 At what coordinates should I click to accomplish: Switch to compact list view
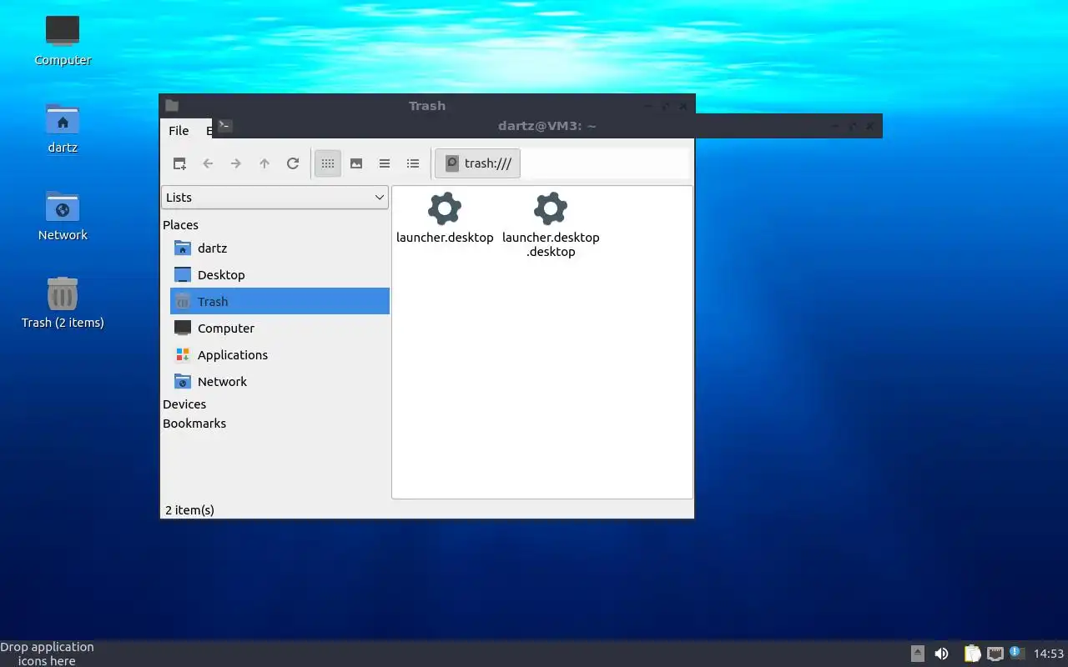pyautogui.click(x=385, y=163)
